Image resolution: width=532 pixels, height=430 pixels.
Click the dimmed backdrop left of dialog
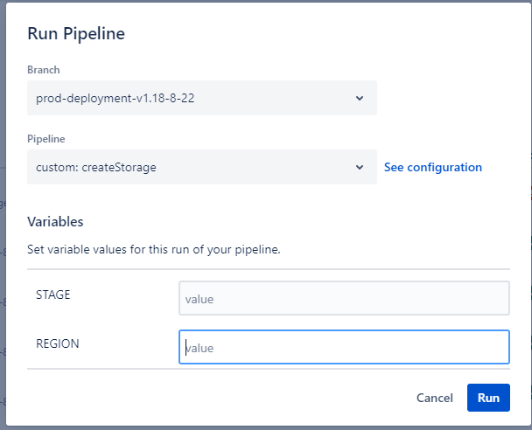(3, 262)
